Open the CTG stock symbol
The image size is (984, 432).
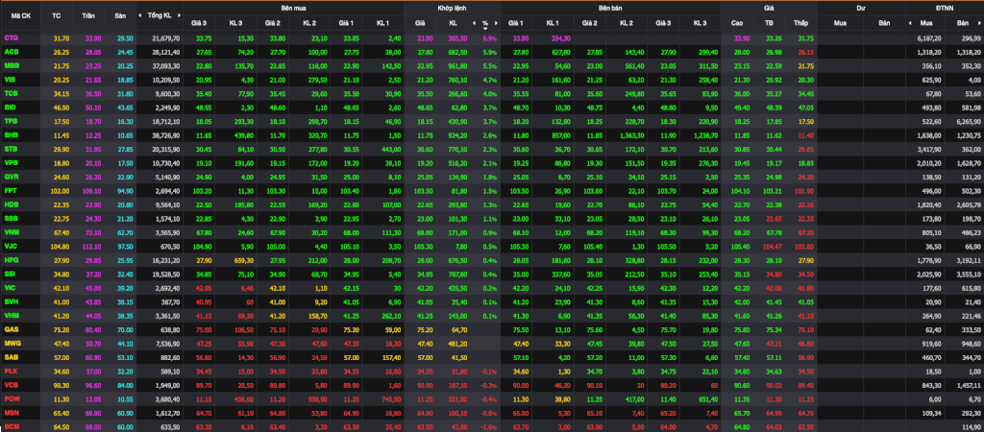click(10, 38)
